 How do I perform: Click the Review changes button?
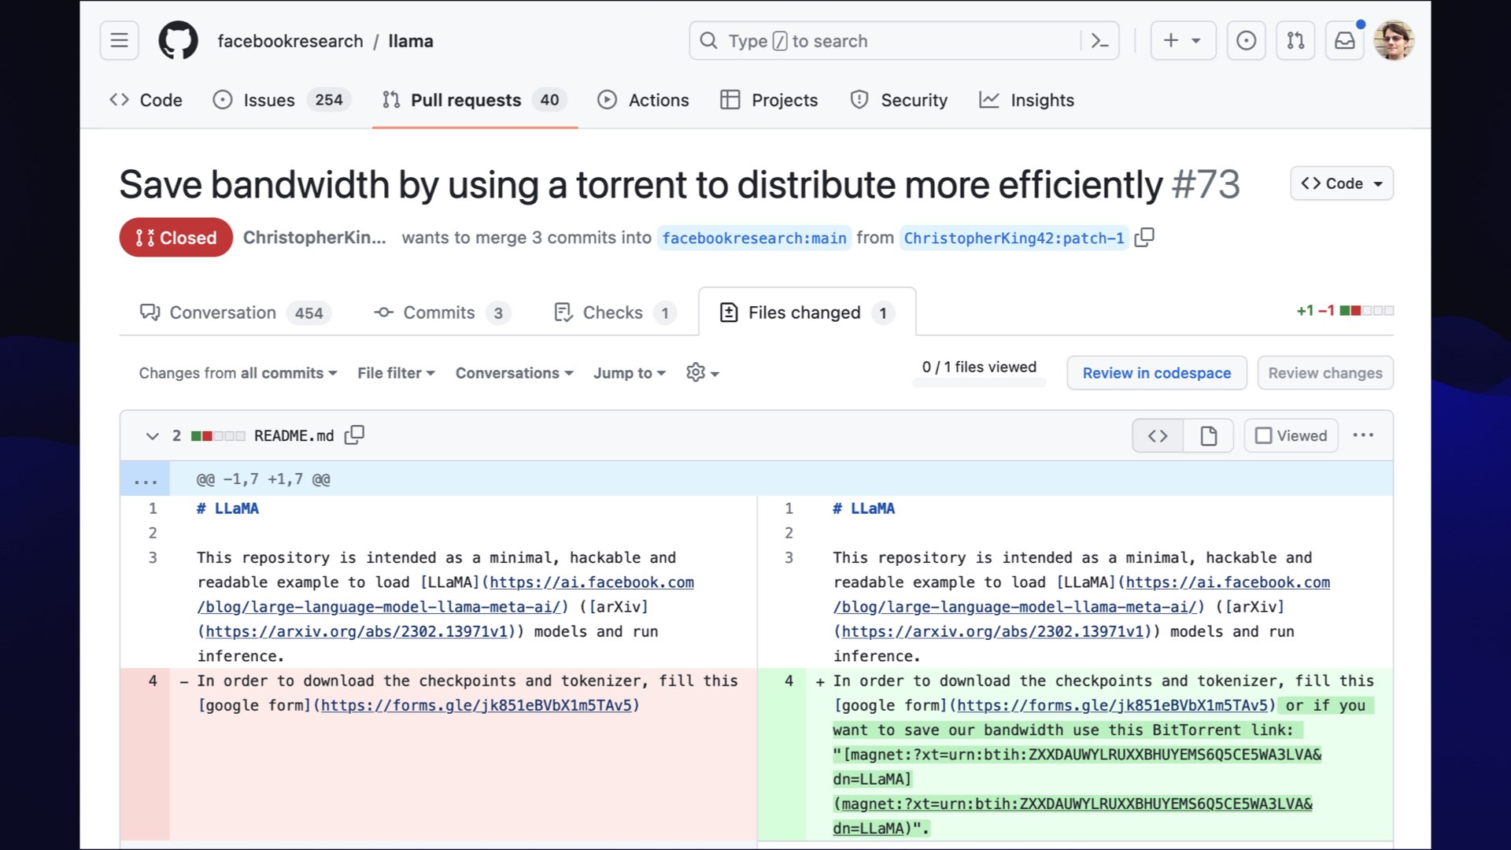[1325, 373]
